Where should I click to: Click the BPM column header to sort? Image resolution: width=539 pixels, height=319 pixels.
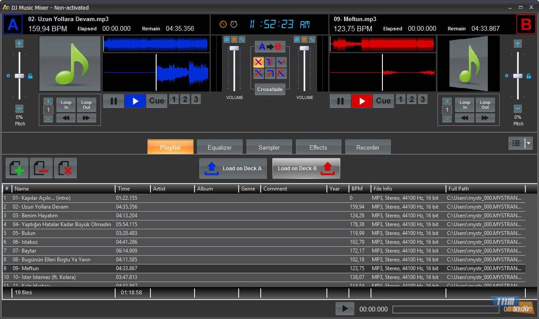pos(357,189)
